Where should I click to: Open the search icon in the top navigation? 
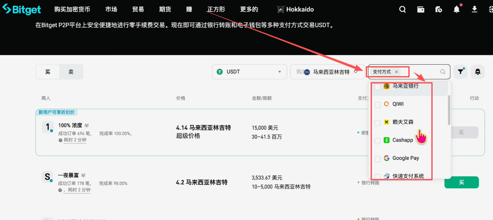click(402, 9)
